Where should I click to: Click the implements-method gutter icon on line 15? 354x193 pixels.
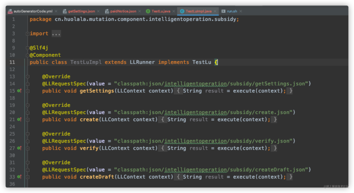coord(19,91)
